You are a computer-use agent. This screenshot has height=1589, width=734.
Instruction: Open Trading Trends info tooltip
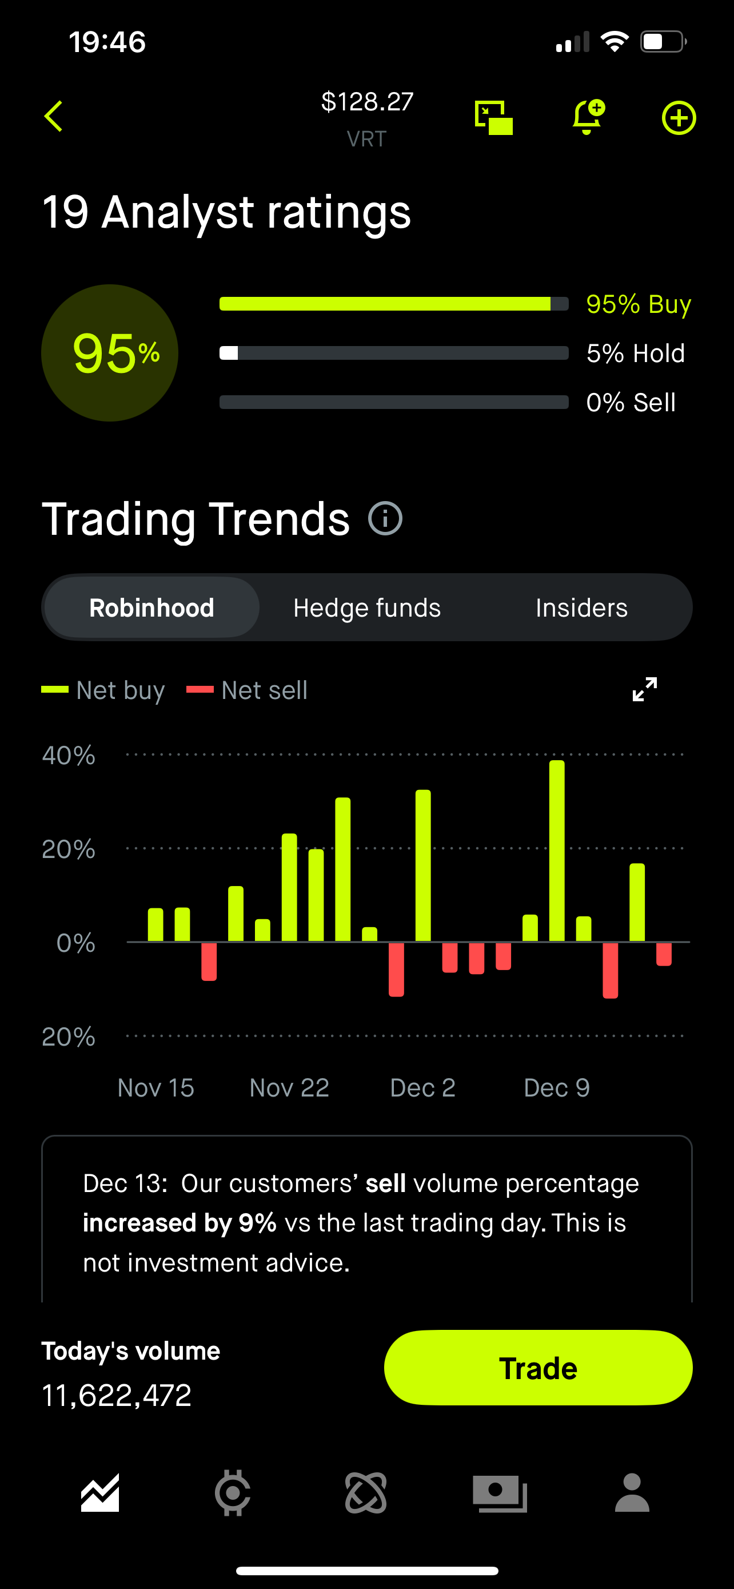tap(385, 519)
